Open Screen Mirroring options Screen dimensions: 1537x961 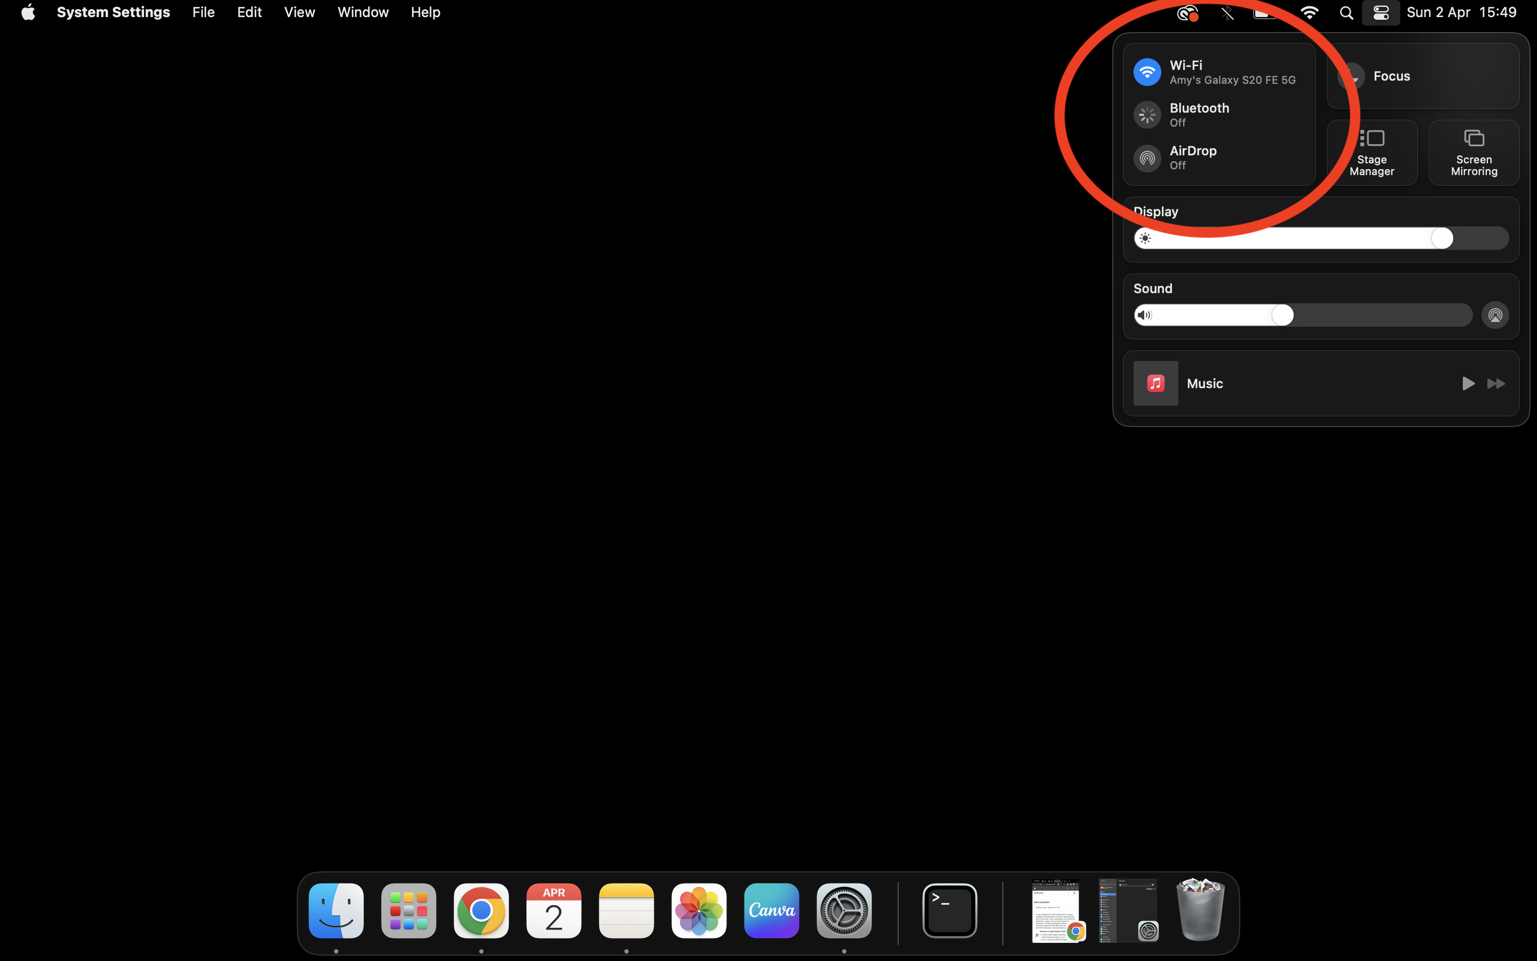tap(1473, 153)
